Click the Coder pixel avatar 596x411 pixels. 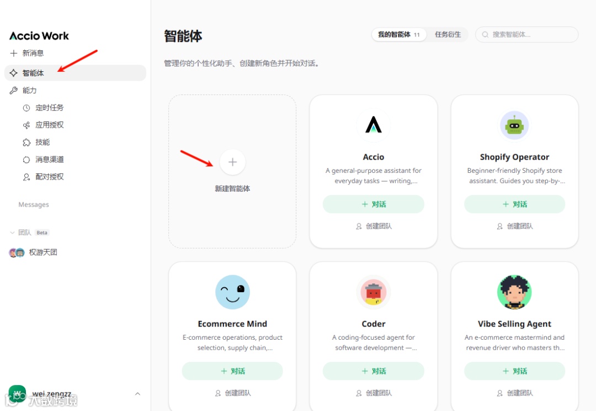pos(374,292)
